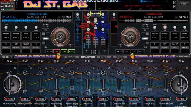Select the SAMPLER tab
Image resolution: width=191 pixels, height=107 pixels.
point(88,57)
